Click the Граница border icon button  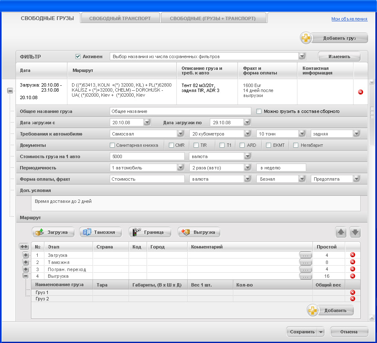click(x=150, y=232)
